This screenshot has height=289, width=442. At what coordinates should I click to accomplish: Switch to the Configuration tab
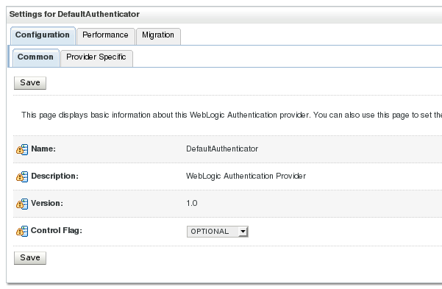(43, 35)
